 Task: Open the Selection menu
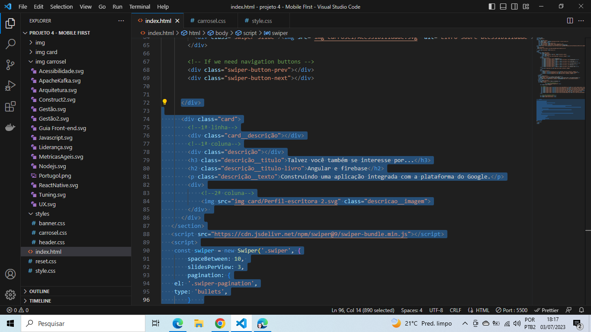pos(61,6)
